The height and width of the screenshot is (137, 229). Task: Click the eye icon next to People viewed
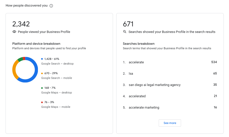(14, 32)
